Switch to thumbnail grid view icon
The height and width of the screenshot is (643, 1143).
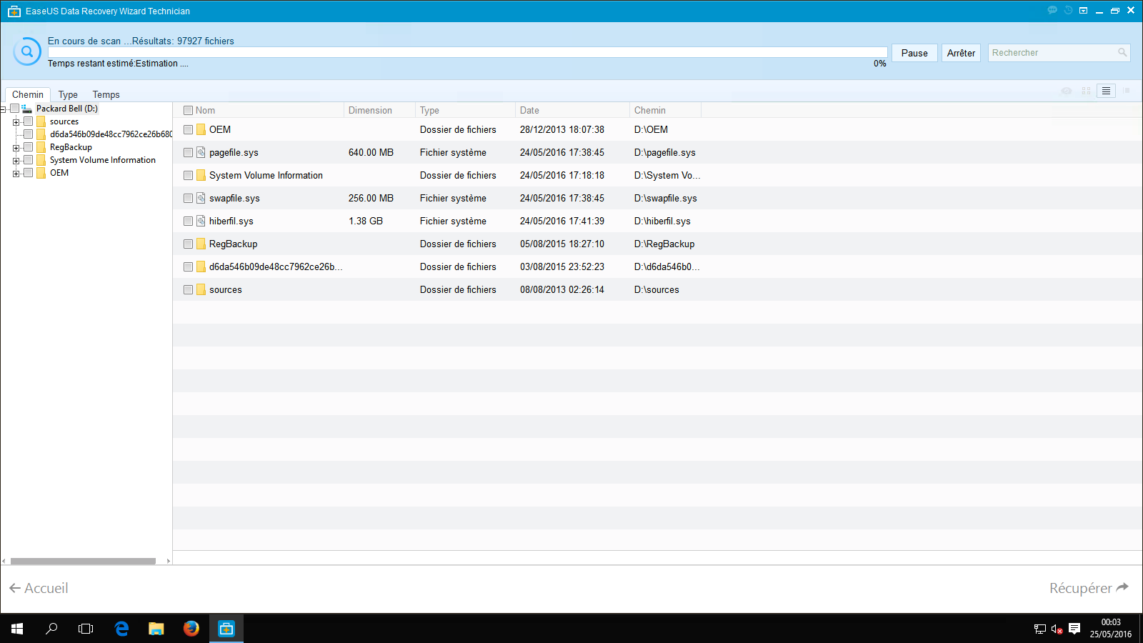click(x=1086, y=91)
